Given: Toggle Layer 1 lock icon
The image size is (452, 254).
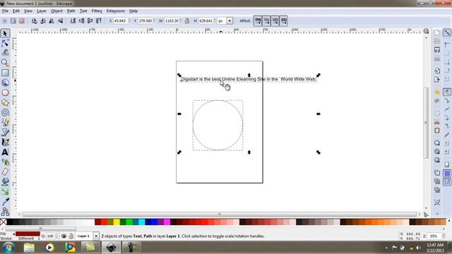Looking at the screenshot, I should [71, 236].
